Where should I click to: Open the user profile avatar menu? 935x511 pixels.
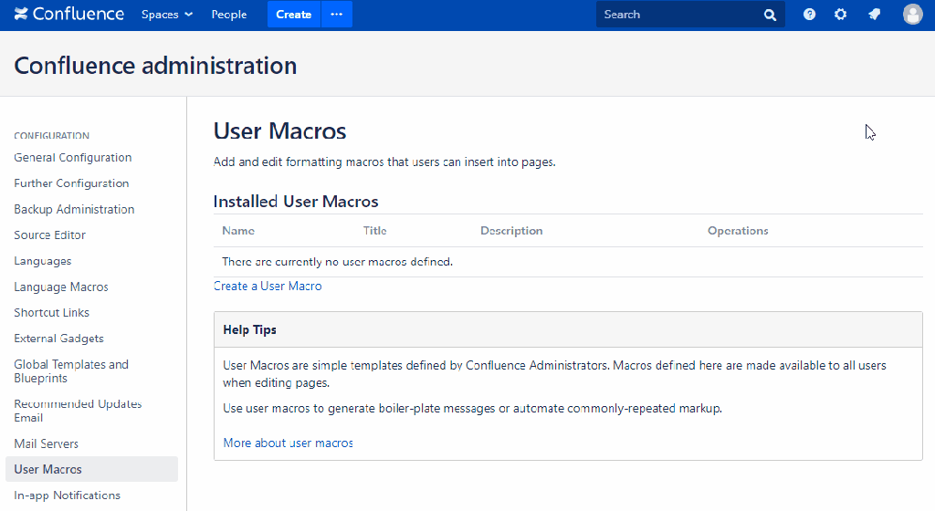tap(912, 15)
